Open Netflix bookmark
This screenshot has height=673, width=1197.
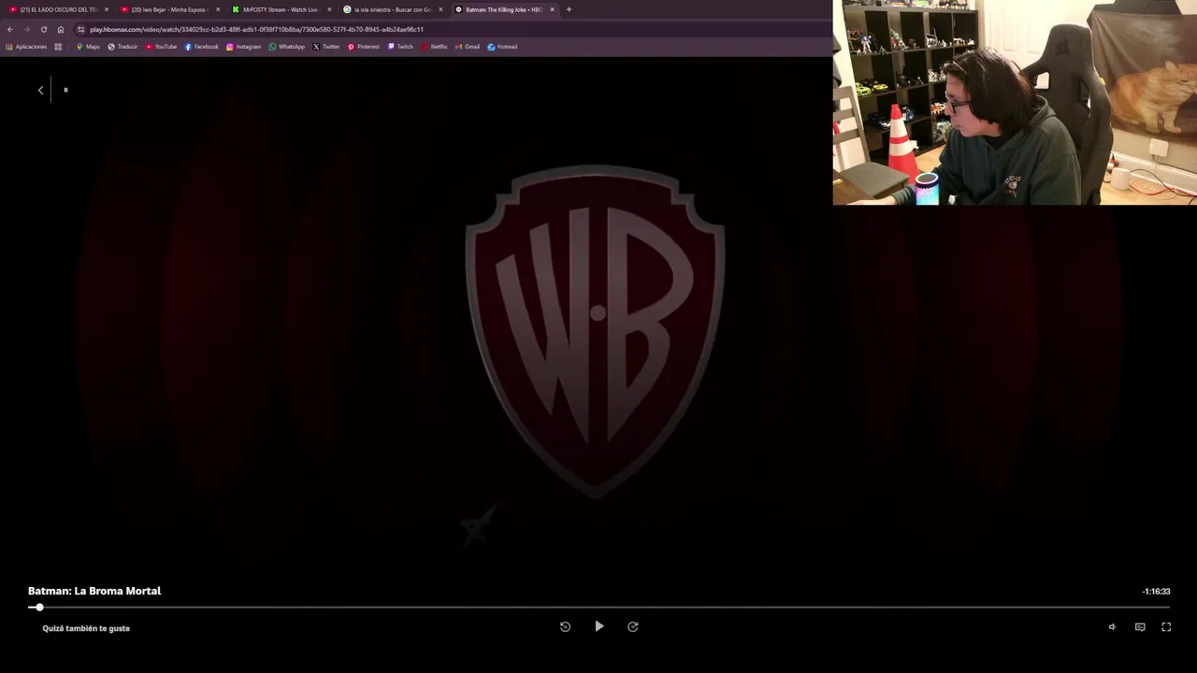click(434, 47)
